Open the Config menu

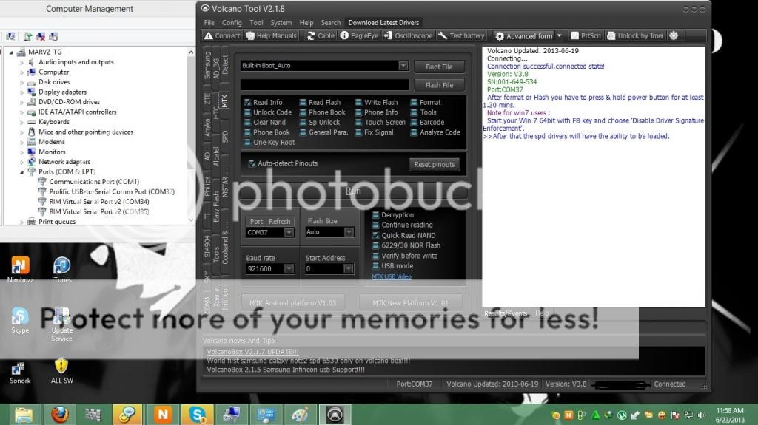pos(232,23)
